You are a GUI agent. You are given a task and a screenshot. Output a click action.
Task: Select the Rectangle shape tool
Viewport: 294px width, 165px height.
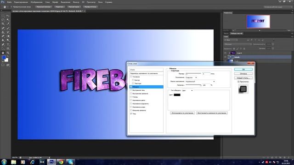8,49
